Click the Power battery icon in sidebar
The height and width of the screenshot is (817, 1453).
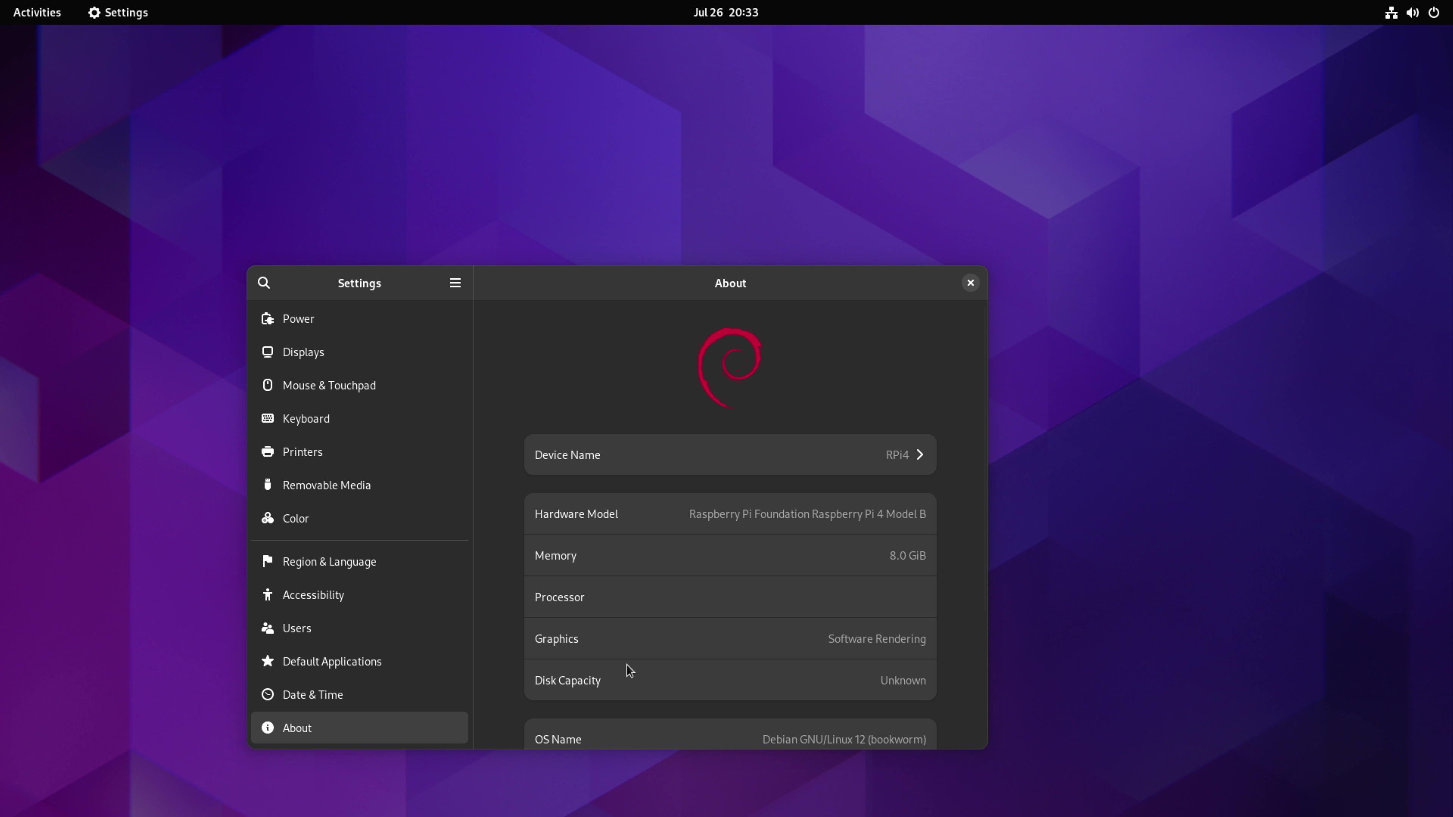268,318
